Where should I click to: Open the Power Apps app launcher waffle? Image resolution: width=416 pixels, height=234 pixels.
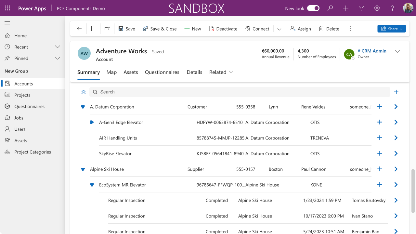click(x=8, y=8)
